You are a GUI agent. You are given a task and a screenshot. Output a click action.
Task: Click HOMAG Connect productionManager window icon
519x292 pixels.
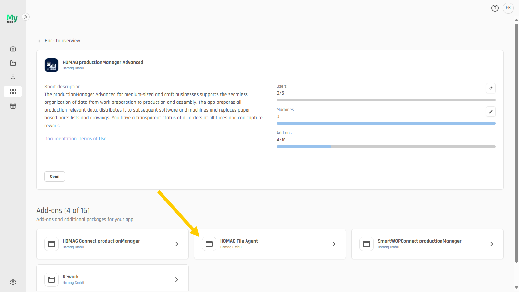52,244
